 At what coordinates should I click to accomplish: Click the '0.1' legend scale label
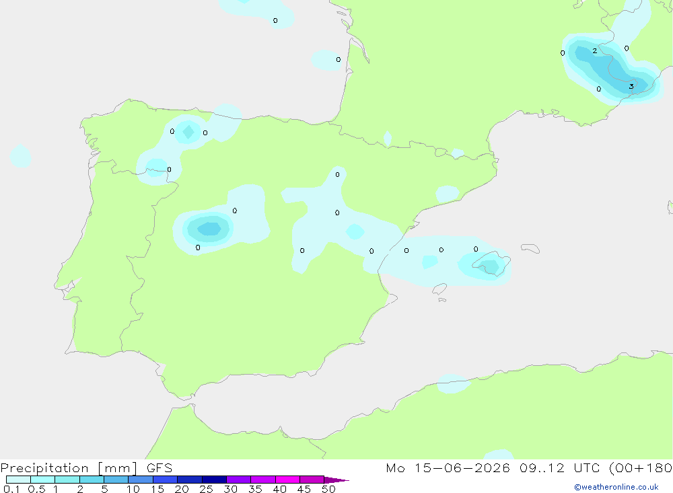11,489
